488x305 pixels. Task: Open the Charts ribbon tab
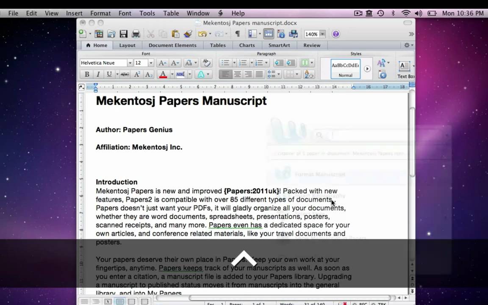tap(247, 45)
